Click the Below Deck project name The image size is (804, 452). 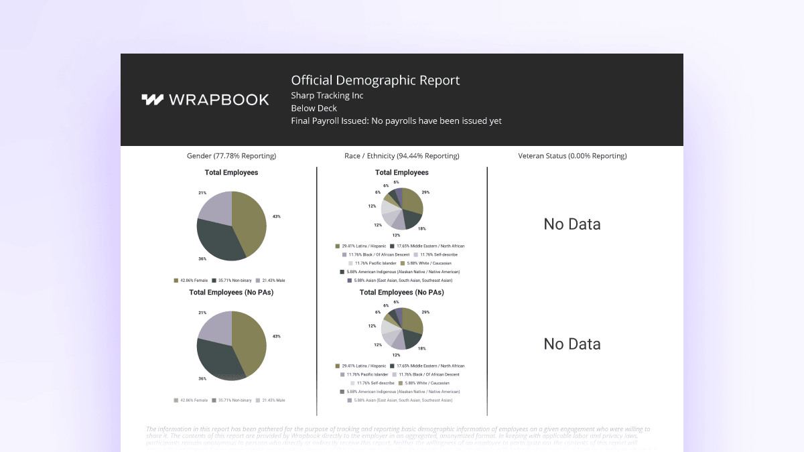tap(314, 108)
